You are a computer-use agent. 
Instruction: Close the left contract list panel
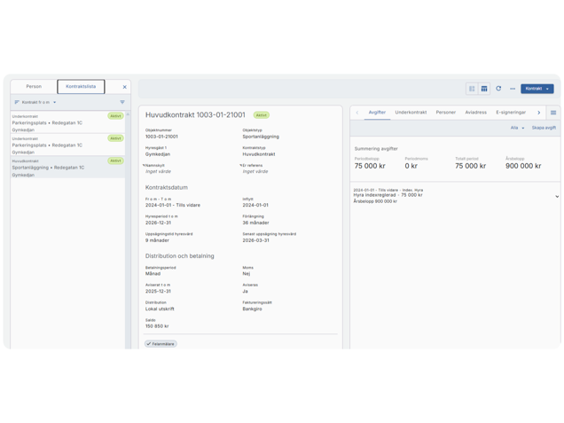pyautogui.click(x=124, y=87)
